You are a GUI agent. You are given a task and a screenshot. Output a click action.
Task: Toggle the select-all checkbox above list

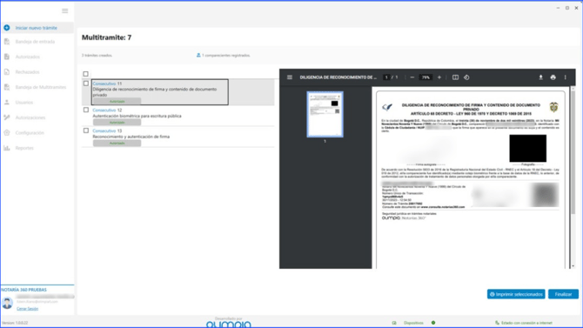coord(85,74)
